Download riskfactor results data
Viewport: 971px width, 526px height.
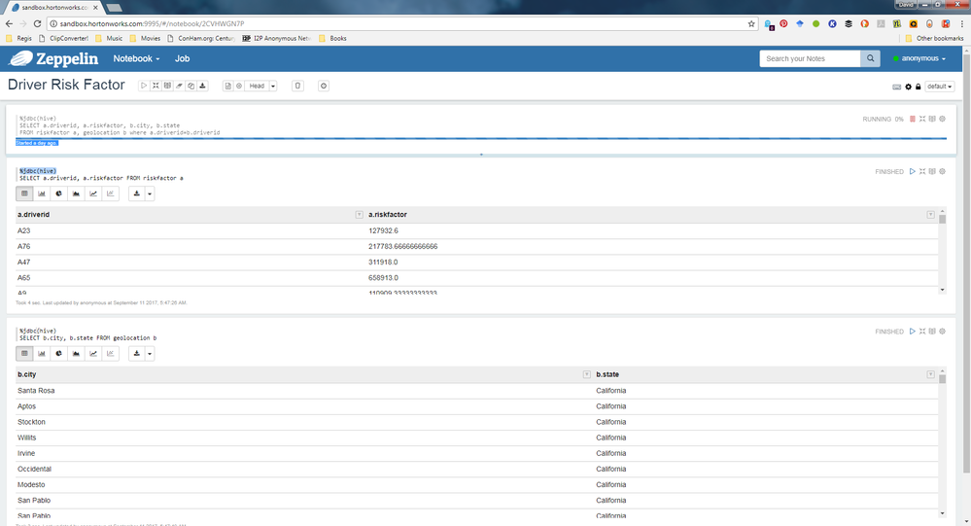tap(136, 193)
